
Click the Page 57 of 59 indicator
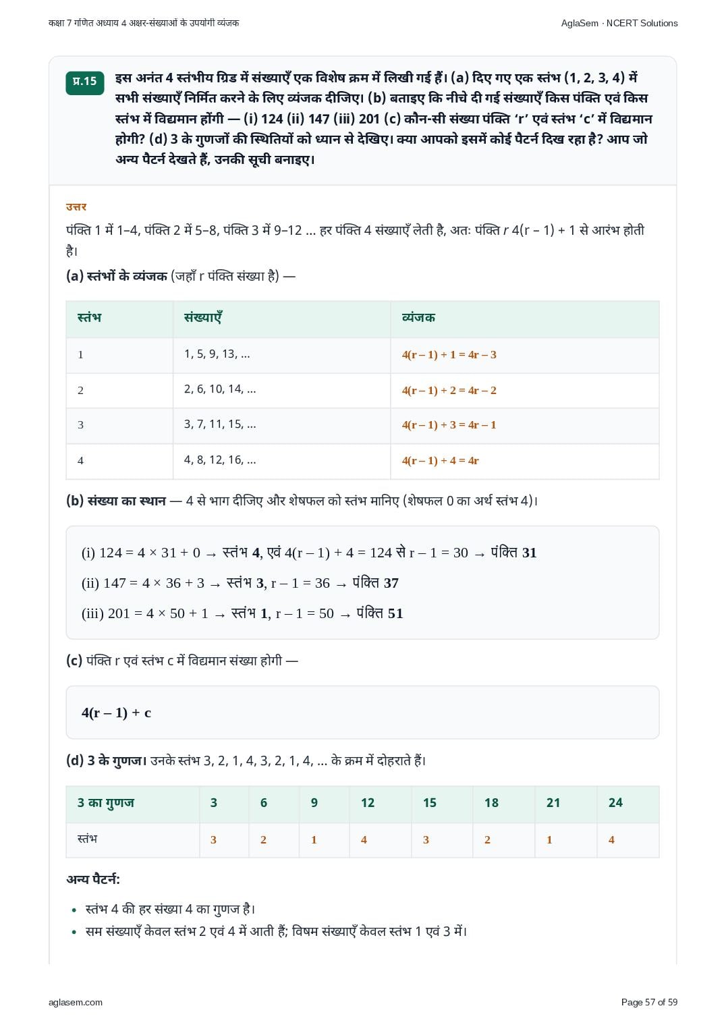pos(649,1002)
